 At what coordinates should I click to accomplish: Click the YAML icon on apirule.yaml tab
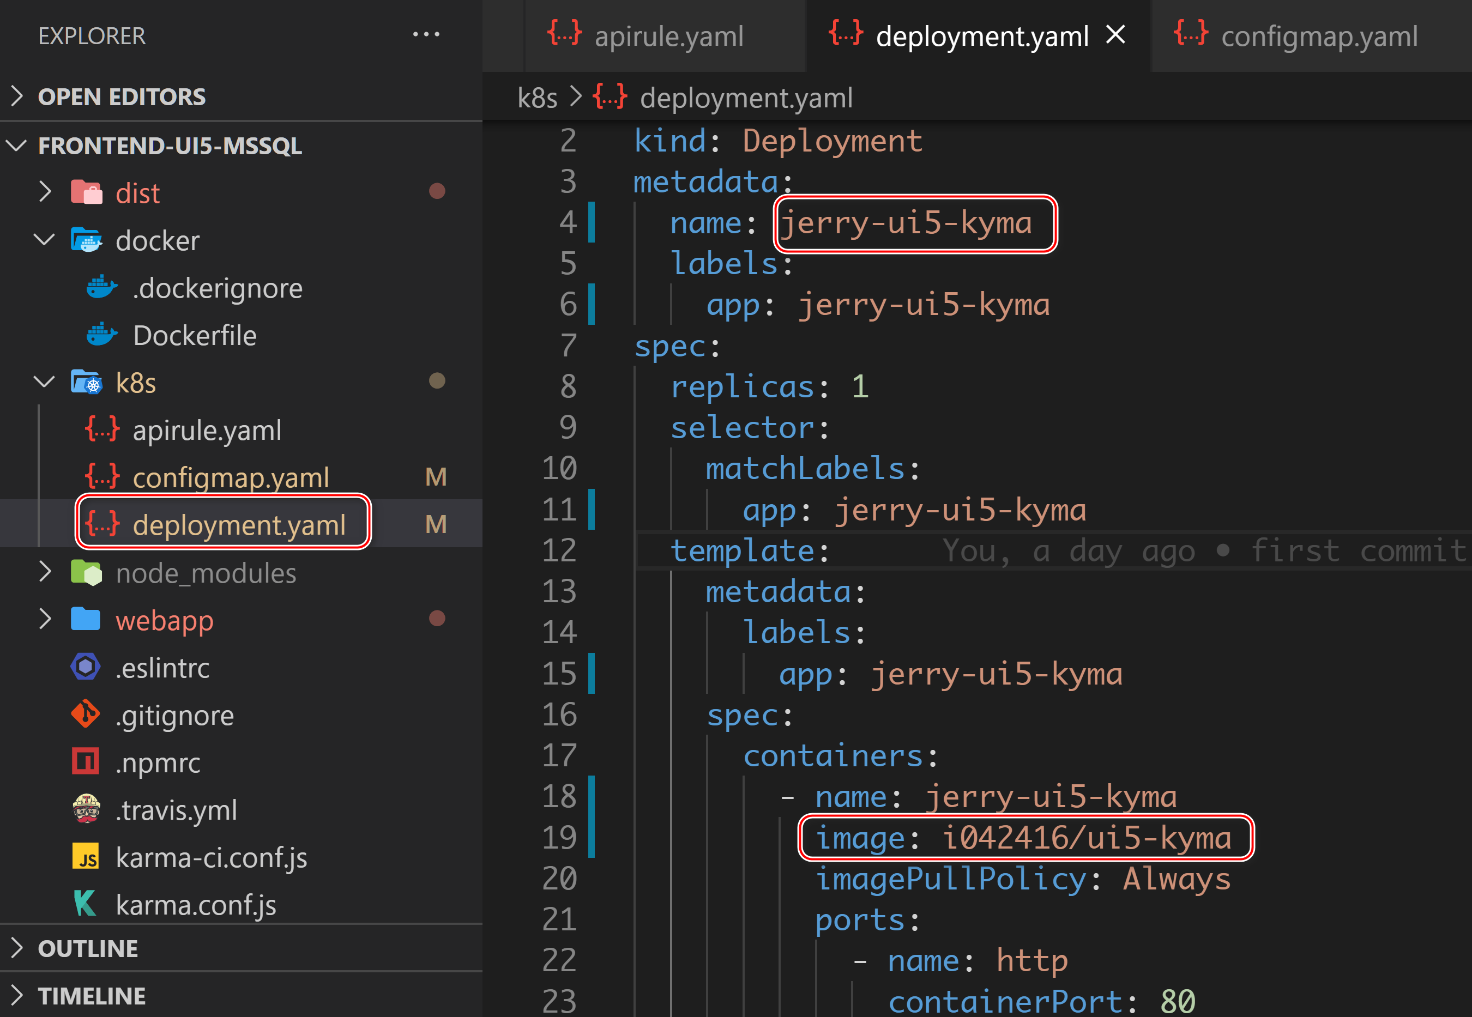(565, 33)
